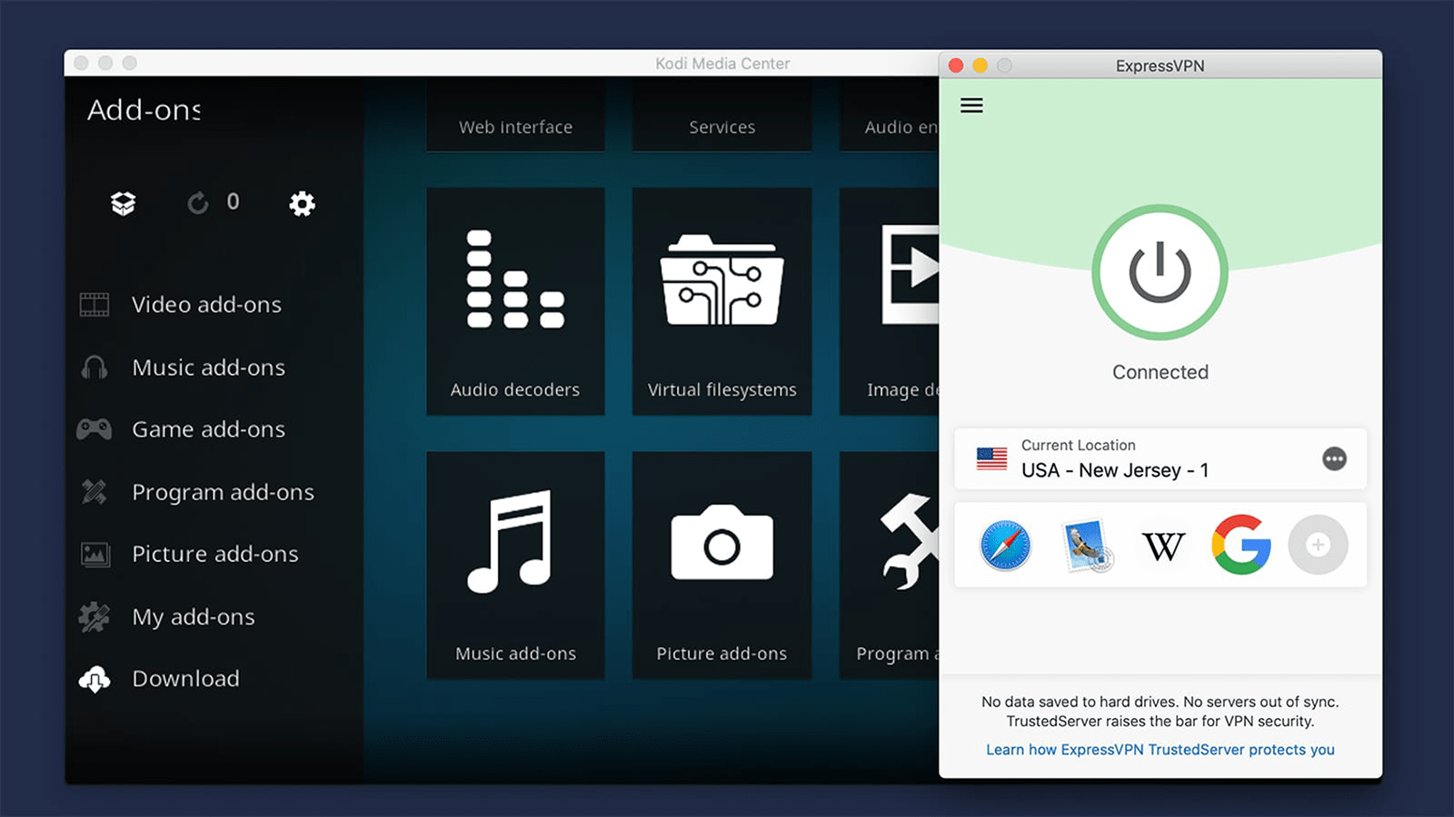Launch Safari shortcut in ExpressVPN
Screen dimensions: 1454x817
(1005, 545)
